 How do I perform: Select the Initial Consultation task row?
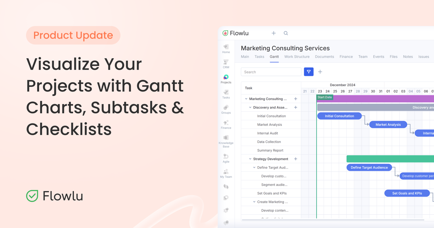pyautogui.click(x=271, y=116)
